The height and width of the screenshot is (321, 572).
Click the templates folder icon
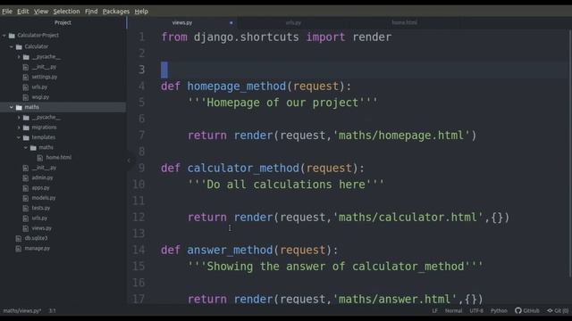[26, 137]
